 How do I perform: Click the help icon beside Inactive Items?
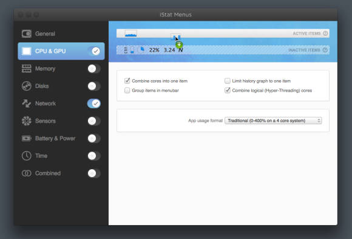325,50
